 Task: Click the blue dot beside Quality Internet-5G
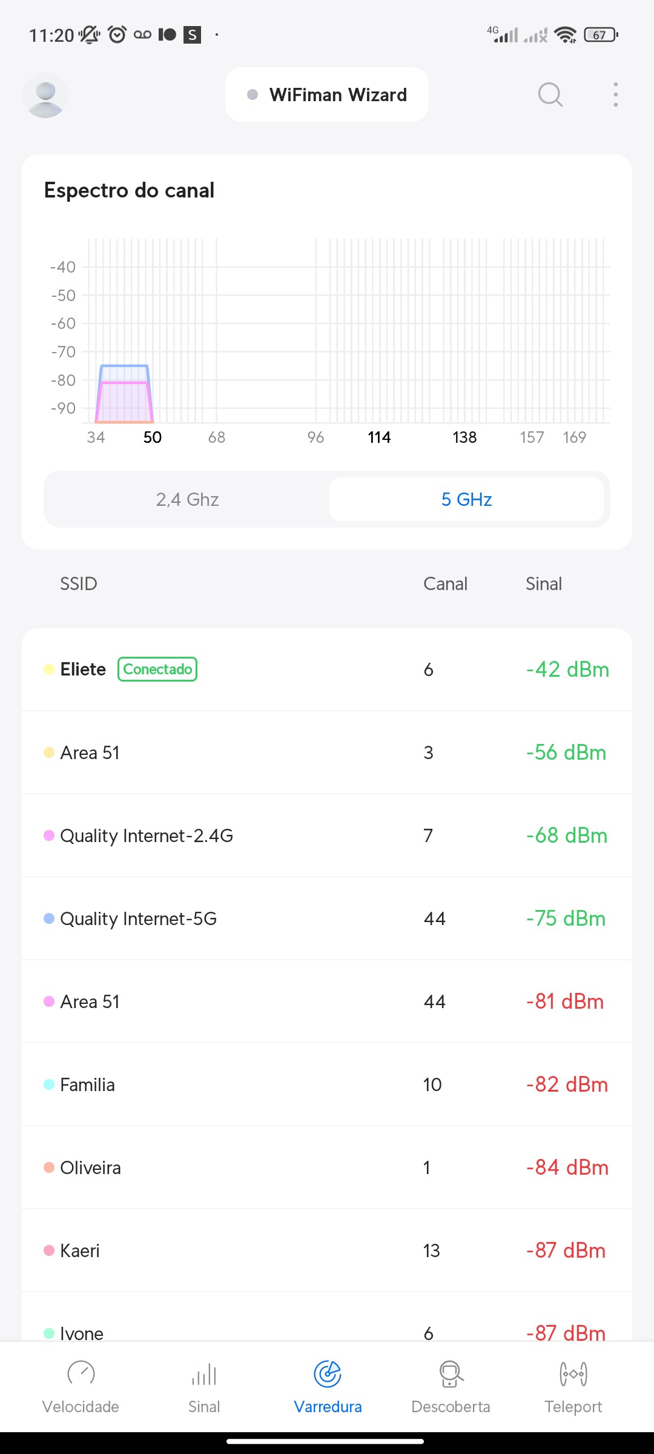click(x=49, y=918)
